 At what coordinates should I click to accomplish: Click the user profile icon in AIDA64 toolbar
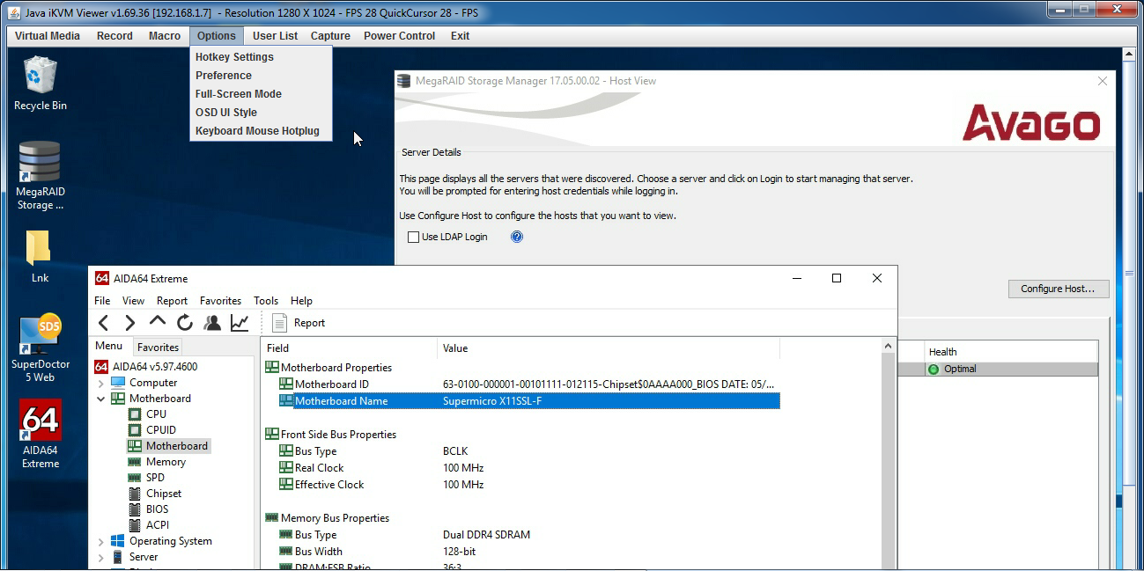click(x=212, y=323)
